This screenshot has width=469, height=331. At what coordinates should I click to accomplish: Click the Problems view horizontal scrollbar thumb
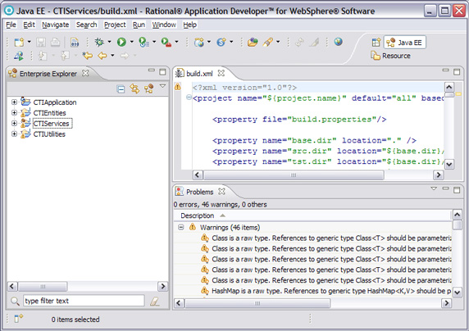click(x=257, y=303)
